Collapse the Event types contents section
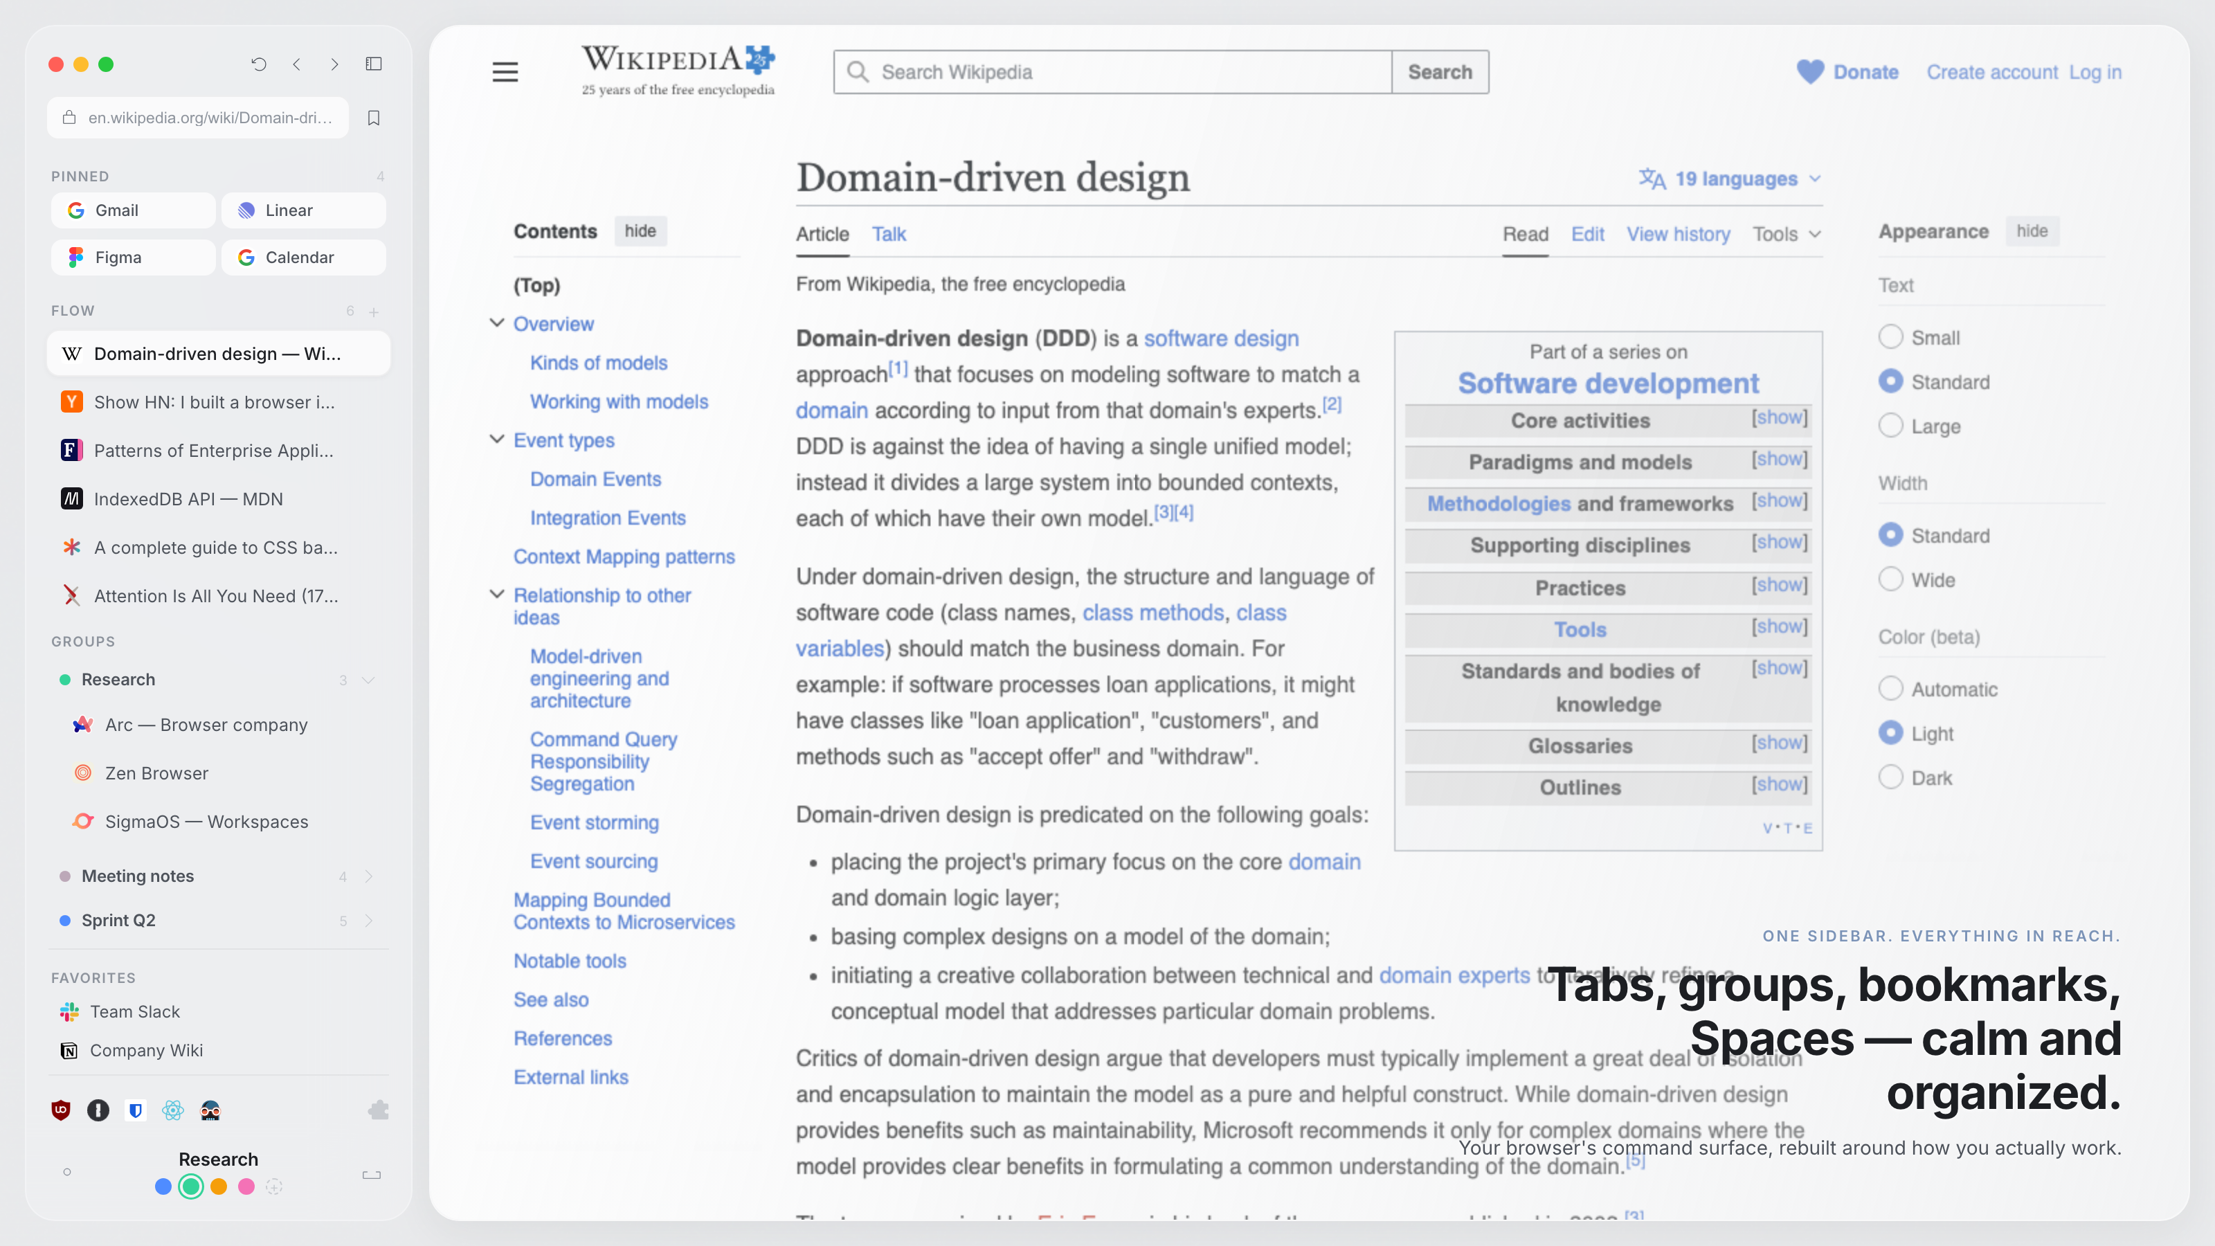Screen dimensions: 2215x1246 pyautogui.click(x=497, y=440)
